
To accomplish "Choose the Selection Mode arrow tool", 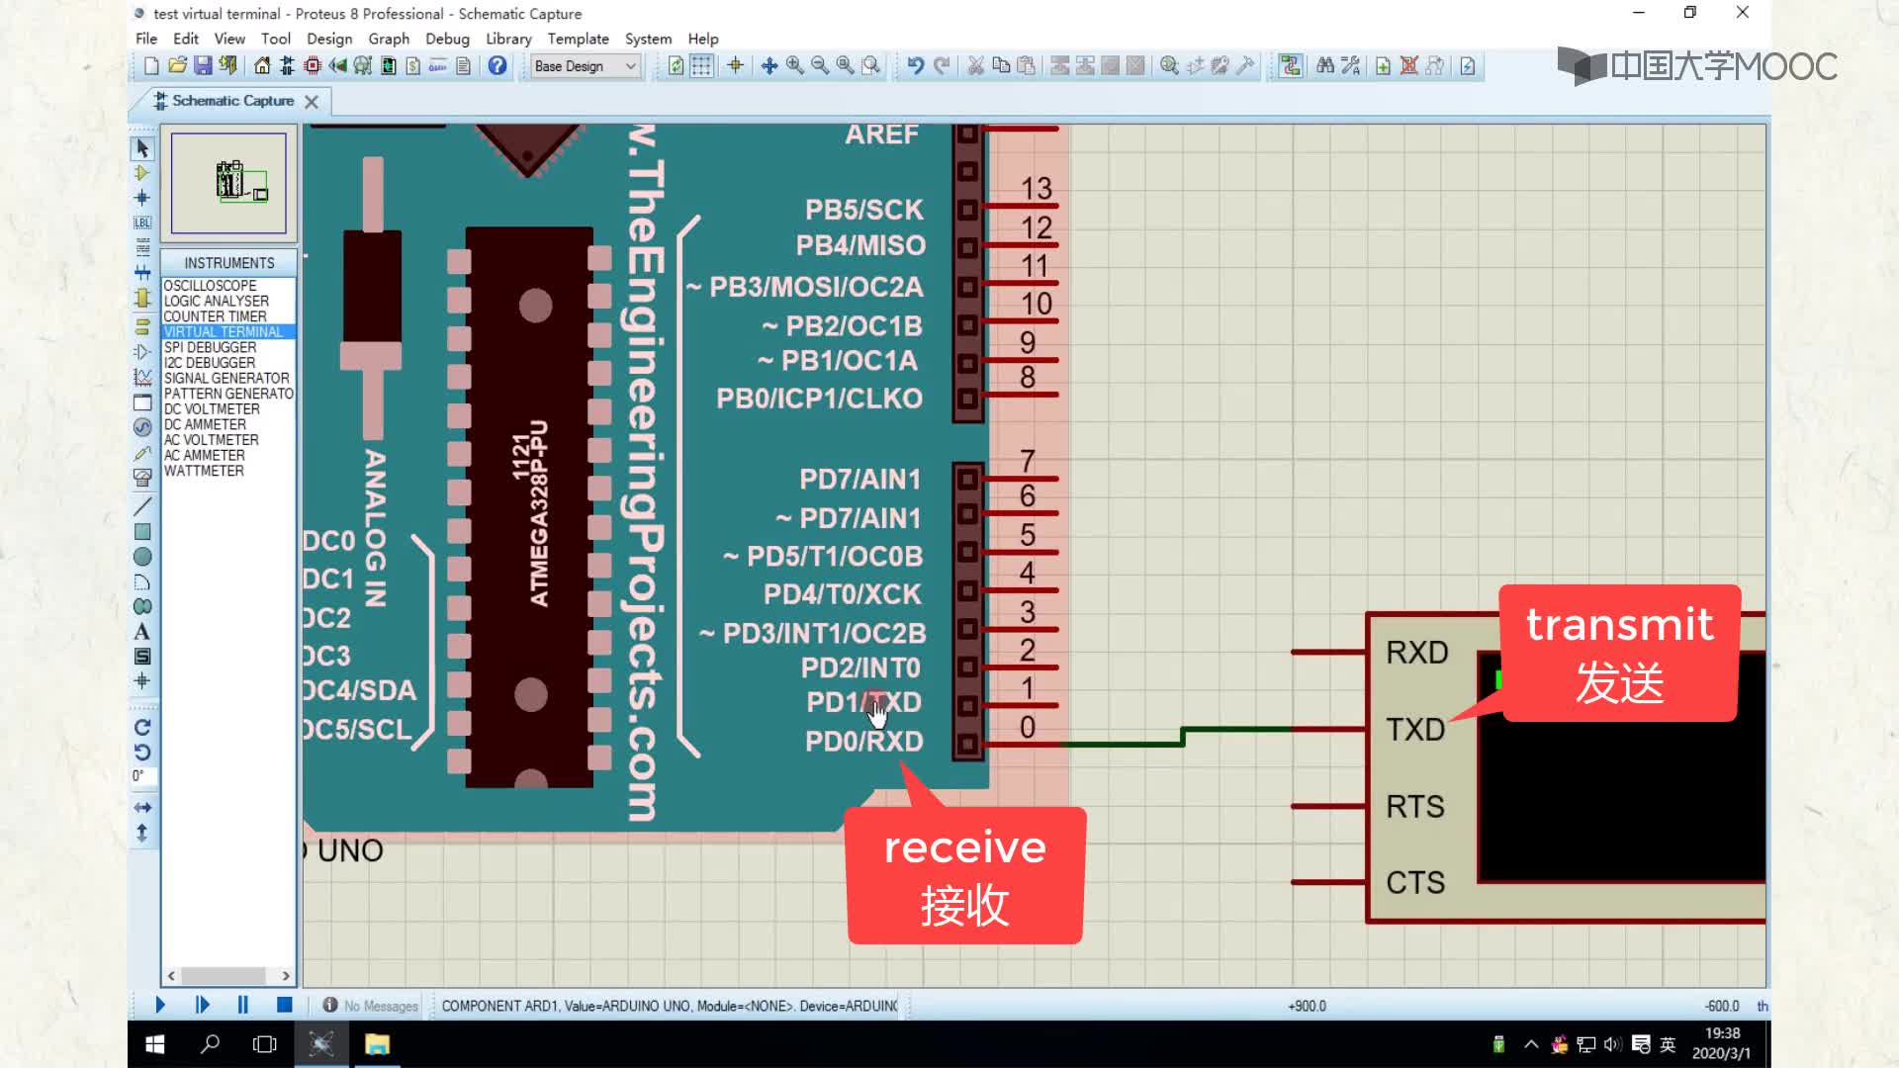I will [142, 148].
